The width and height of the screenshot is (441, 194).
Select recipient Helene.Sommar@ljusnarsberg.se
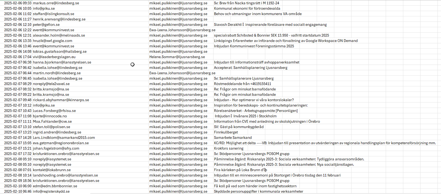click(177, 57)
